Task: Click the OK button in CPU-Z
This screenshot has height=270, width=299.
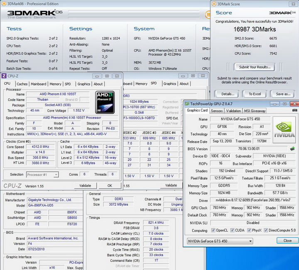Action: (x=110, y=186)
